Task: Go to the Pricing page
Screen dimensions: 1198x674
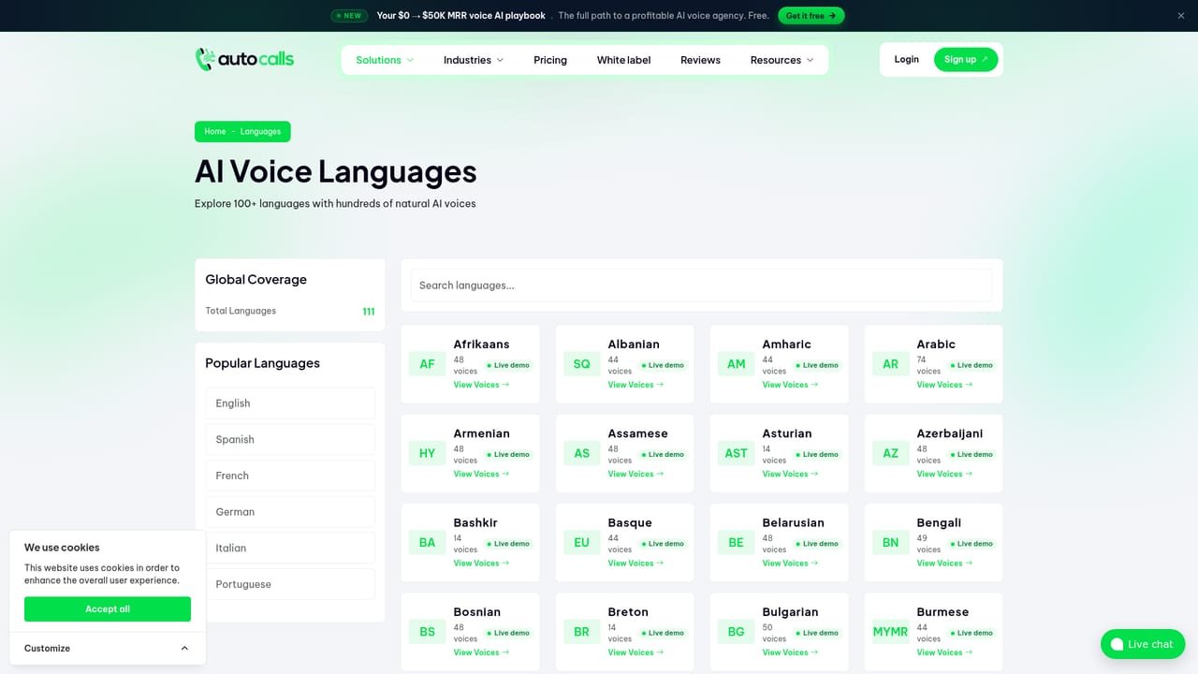Action: (x=550, y=60)
